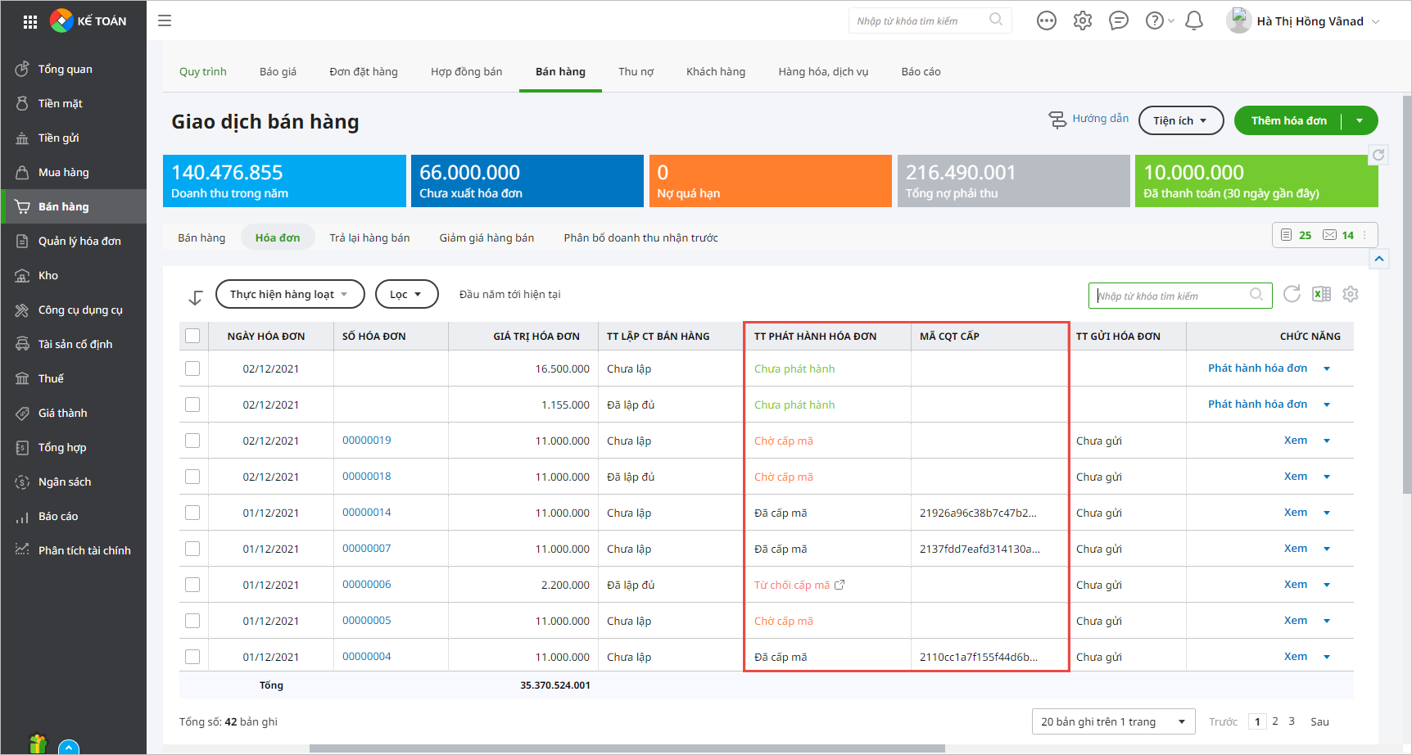1412x755 pixels.
Task: Expand action arrow for the 16.500.000 row
Action: (x=1327, y=368)
